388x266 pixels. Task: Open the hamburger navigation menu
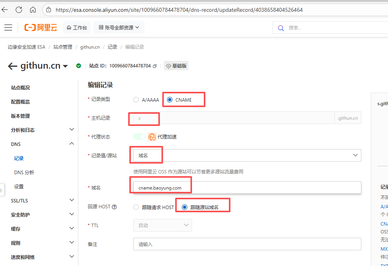[x=8, y=27]
